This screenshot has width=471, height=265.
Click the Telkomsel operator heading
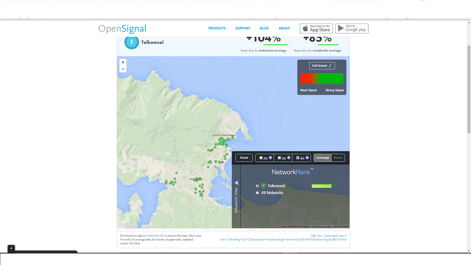tap(152, 42)
